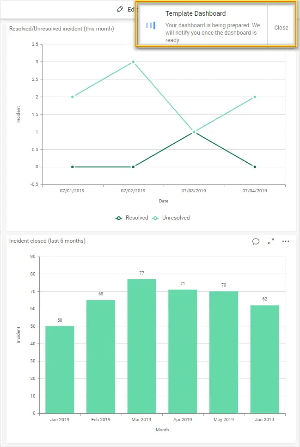The width and height of the screenshot is (300, 447).
Task: Toggle the Unresolved series in legend
Action: (x=171, y=218)
